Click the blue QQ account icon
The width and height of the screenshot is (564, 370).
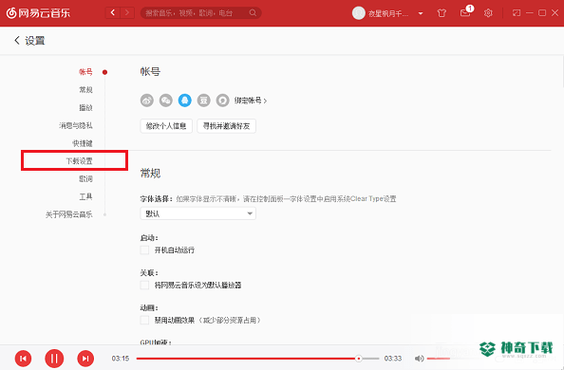185,101
